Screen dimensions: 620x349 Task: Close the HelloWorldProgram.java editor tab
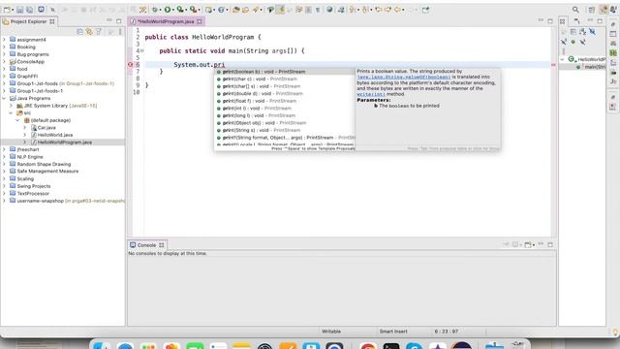point(200,21)
